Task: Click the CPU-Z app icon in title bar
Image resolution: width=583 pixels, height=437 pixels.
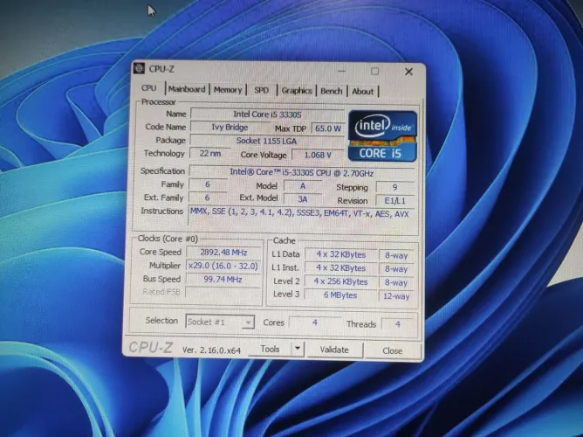Action: [139, 68]
